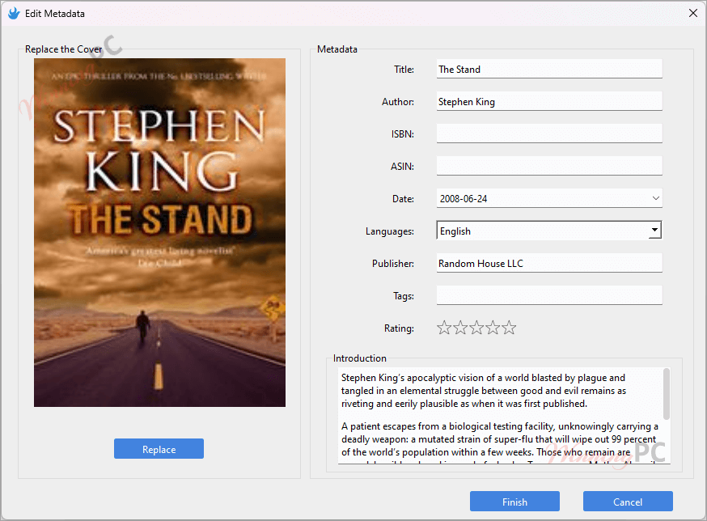Click the Introduction text scrollbar
707x521 pixels.
(667, 394)
